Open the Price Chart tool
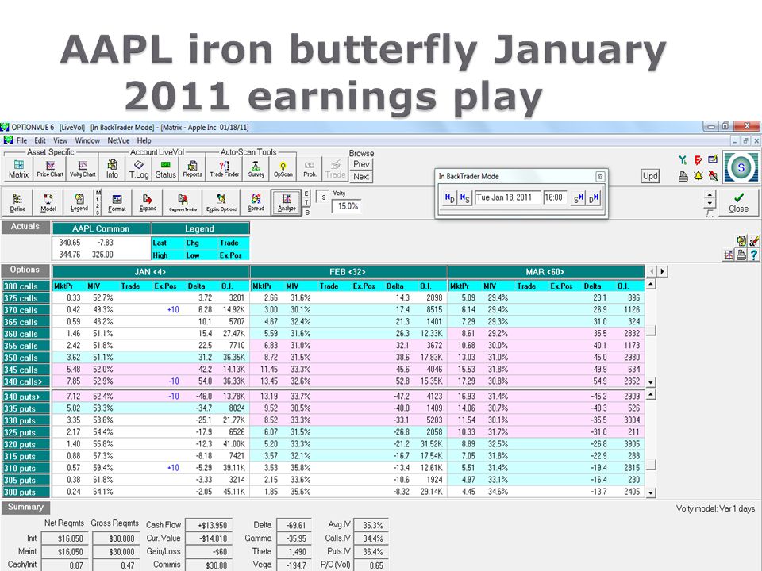762x571 pixels. coord(50,170)
